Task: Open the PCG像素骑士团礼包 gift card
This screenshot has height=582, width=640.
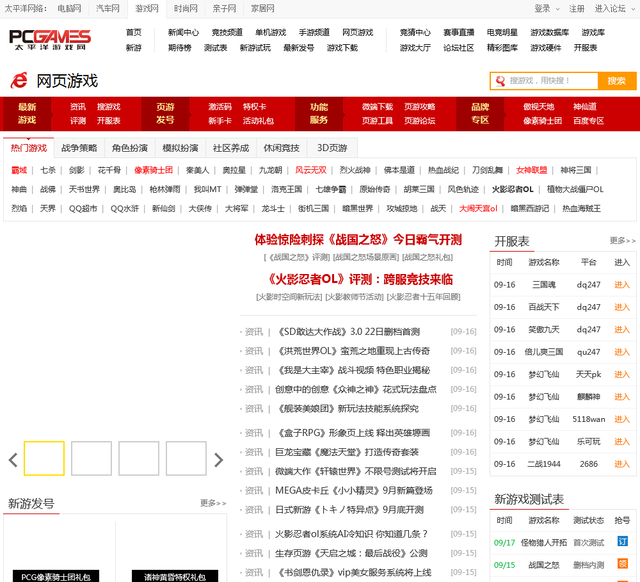Action: [56, 576]
